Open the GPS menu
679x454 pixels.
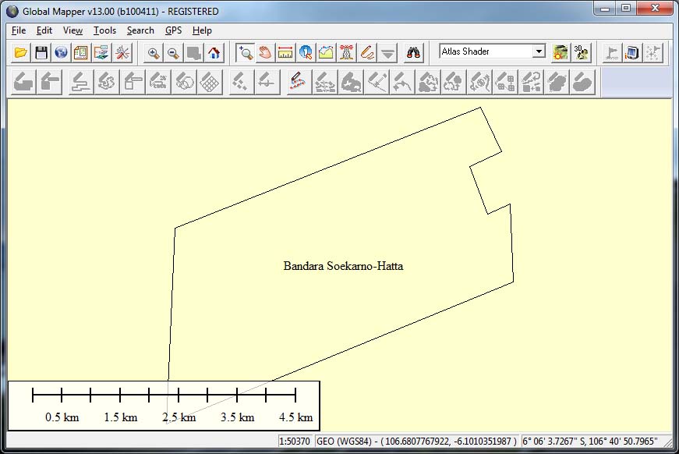coord(173,30)
